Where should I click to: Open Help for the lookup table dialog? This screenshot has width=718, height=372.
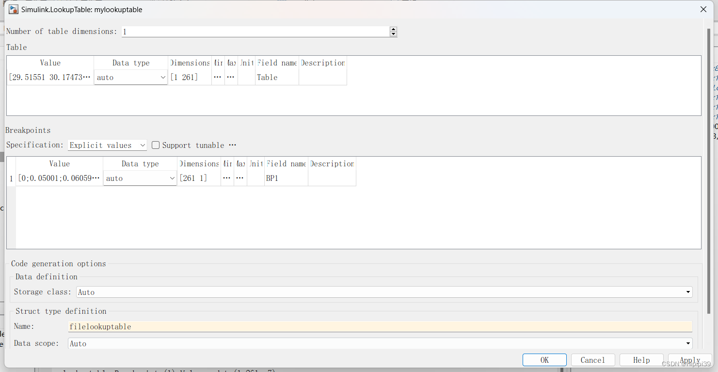click(641, 360)
